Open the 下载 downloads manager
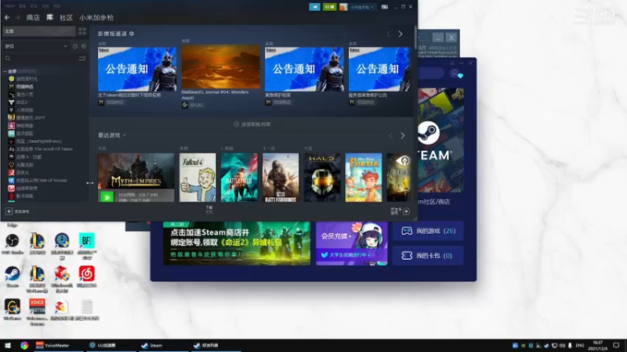627x352 pixels. (x=209, y=210)
